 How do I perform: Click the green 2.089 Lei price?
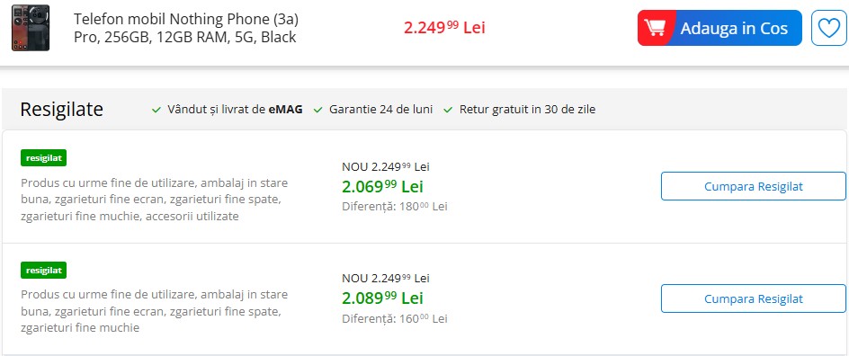coord(383,298)
